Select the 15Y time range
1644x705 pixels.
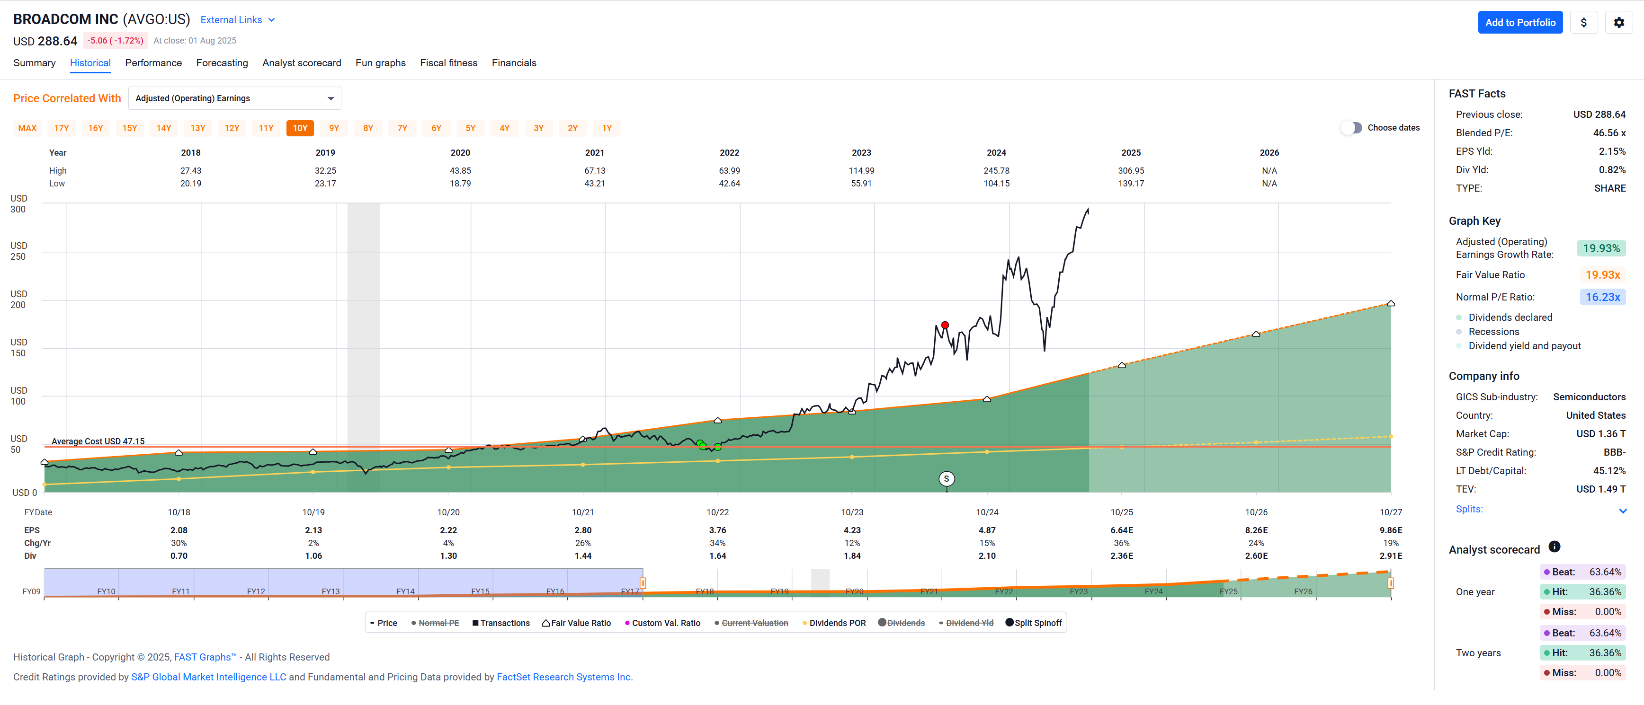pyautogui.click(x=130, y=128)
